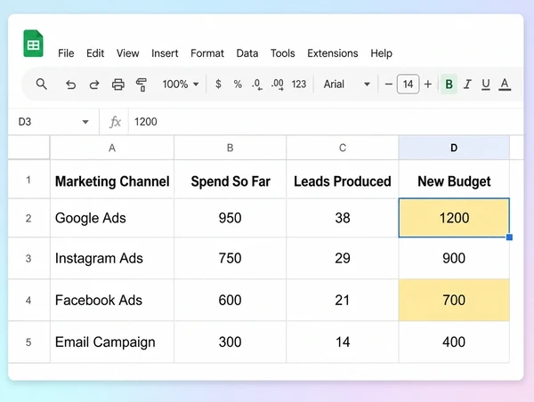Increase font size plus button

coord(428,84)
